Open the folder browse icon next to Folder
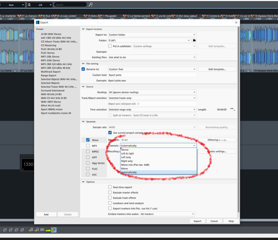This screenshot has width=278, height=240. (194, 40)
